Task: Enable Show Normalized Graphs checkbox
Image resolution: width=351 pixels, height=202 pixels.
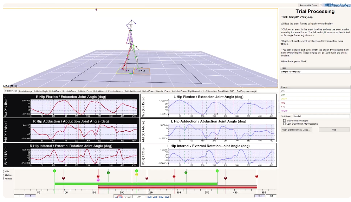Action: pyautogui.click(x=284, y=120)
